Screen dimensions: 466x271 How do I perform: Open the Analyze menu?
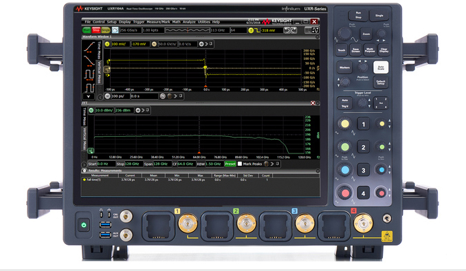click(189, 22)
